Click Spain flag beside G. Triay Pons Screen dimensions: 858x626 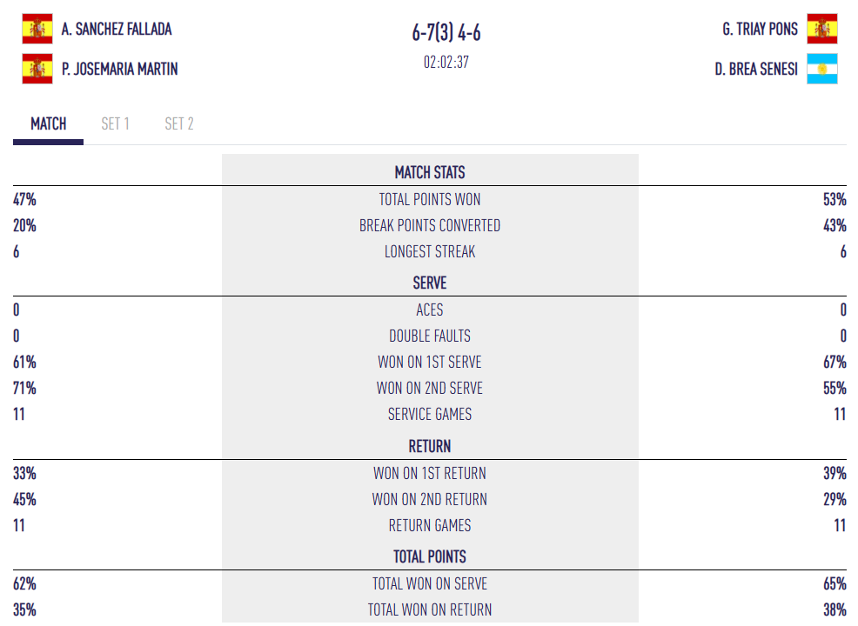[x=821, y=29]
